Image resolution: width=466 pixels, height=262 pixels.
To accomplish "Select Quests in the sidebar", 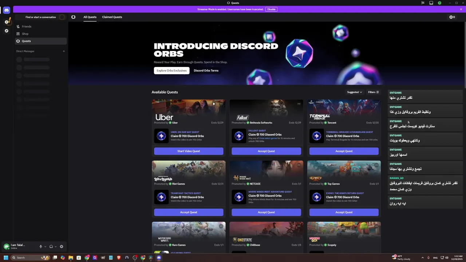I will pyautogui.click(x=41, y=41).
